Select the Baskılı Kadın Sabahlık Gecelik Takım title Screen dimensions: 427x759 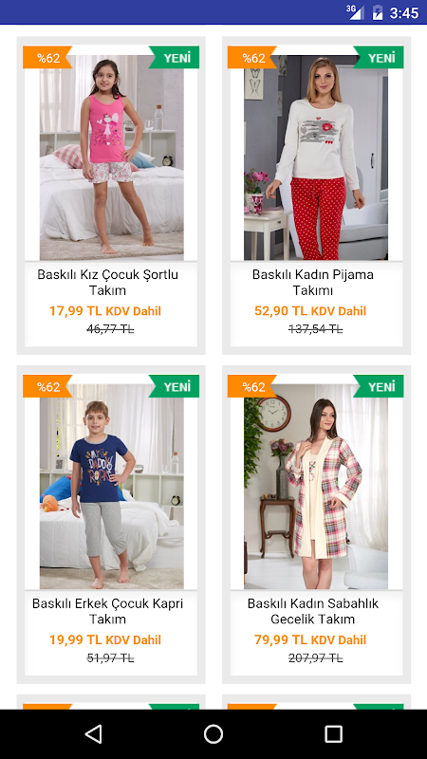click(x=313, y=611)
